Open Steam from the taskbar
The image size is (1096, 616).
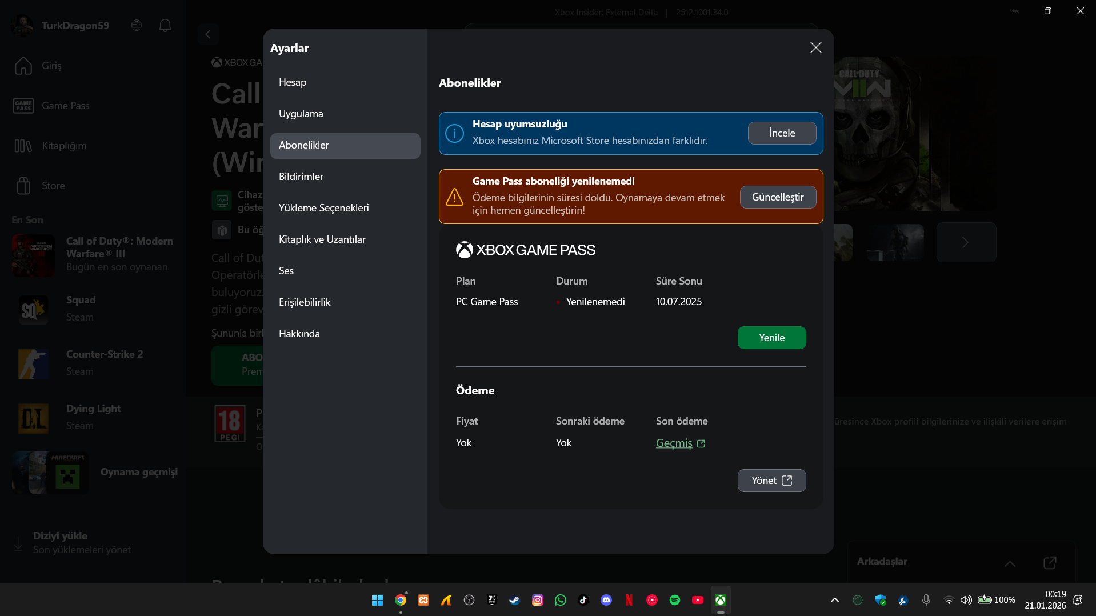(x=515, y=600)
